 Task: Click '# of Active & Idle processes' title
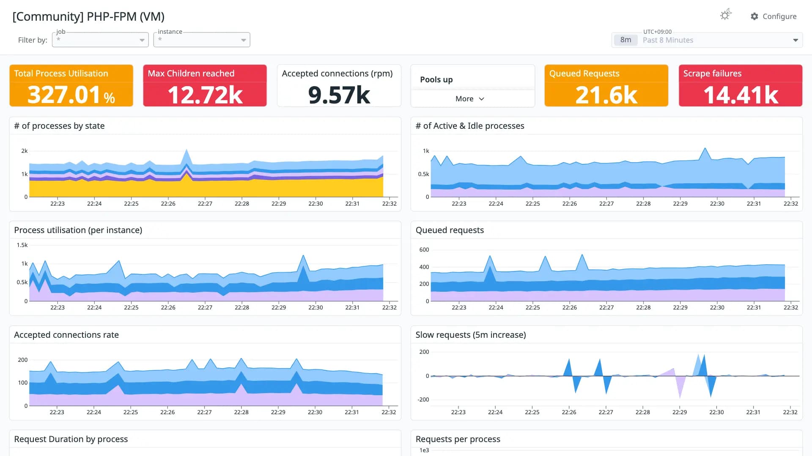[x=470, y=126]
